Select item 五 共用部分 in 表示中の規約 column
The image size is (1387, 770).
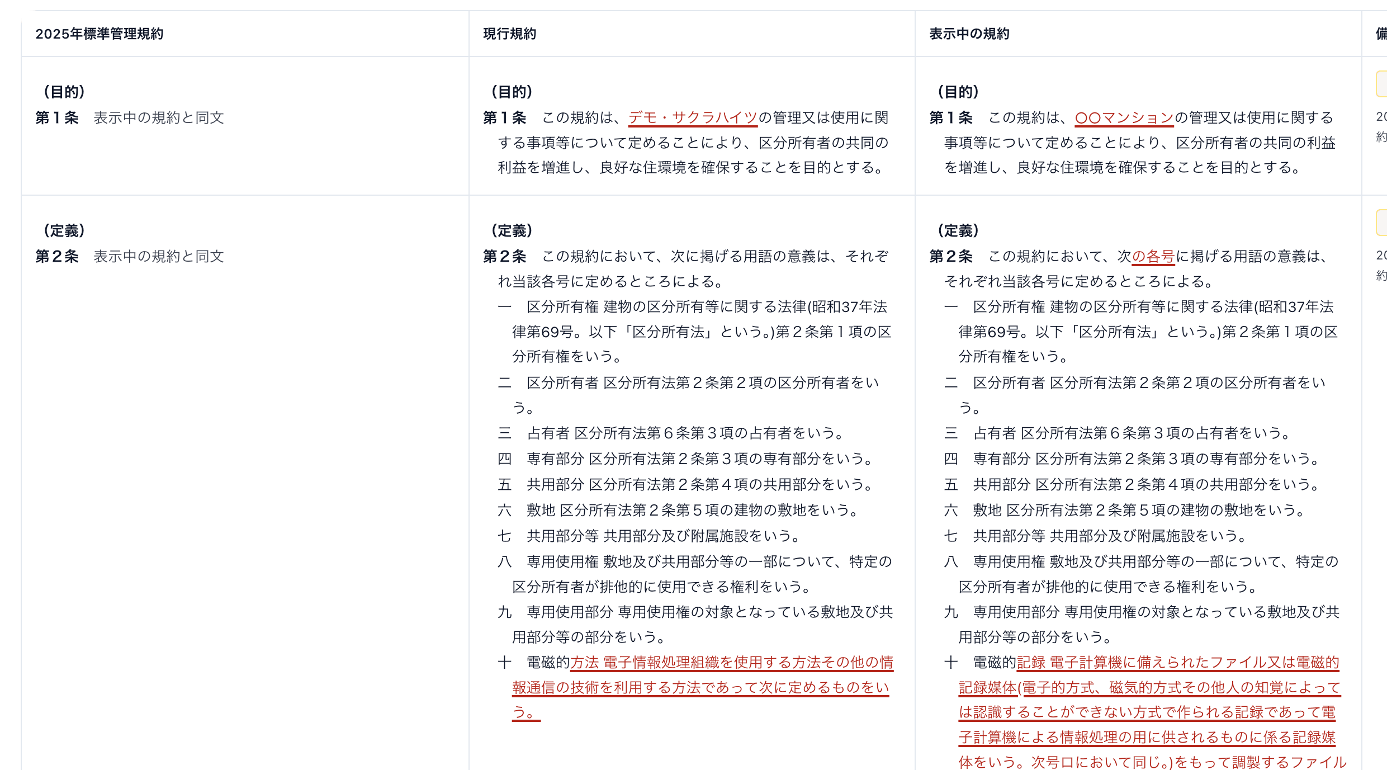1132,485
